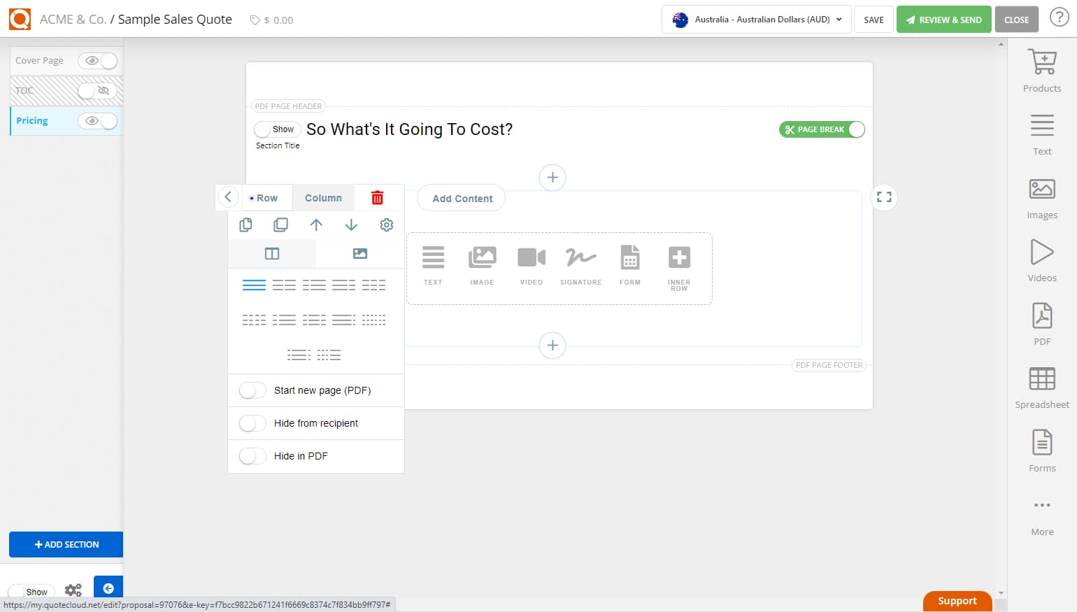The height and width of the screenshot is (612, 1077).
Task: Enable the Hide in PDF toggle
Action: tap(252, 456)
